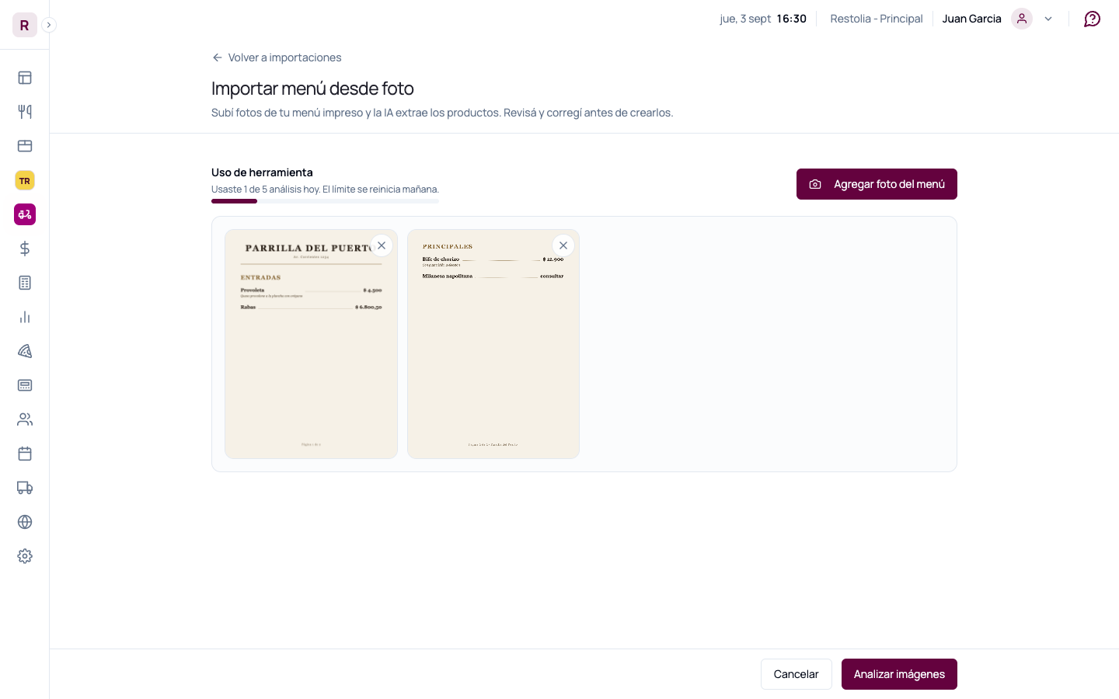Remove the Parrilla del Puerto menu photo
Screen dimensions: 1119x699
coord(382,245)
